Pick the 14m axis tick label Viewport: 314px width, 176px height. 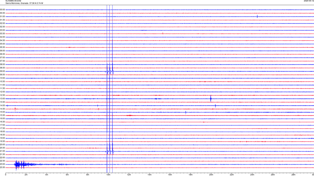(149, 175)
